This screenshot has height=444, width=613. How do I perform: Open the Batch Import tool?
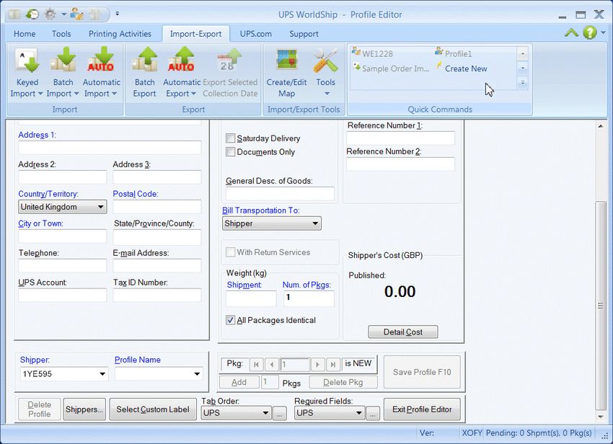click(63, 73)
